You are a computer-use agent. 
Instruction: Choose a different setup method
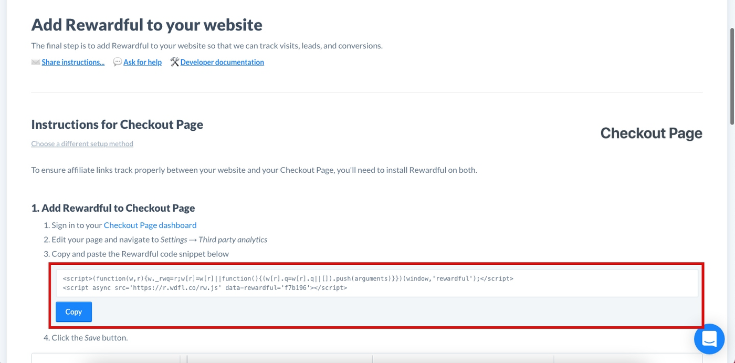click(82, 143)
